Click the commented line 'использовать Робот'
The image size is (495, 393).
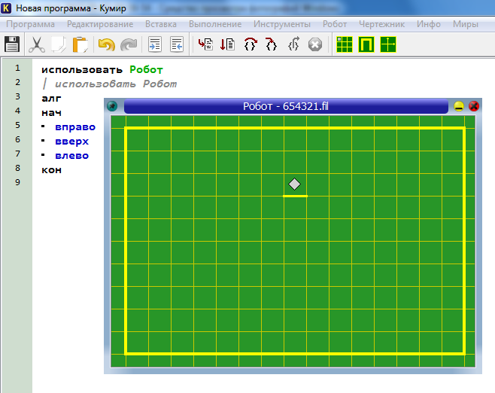116,84
